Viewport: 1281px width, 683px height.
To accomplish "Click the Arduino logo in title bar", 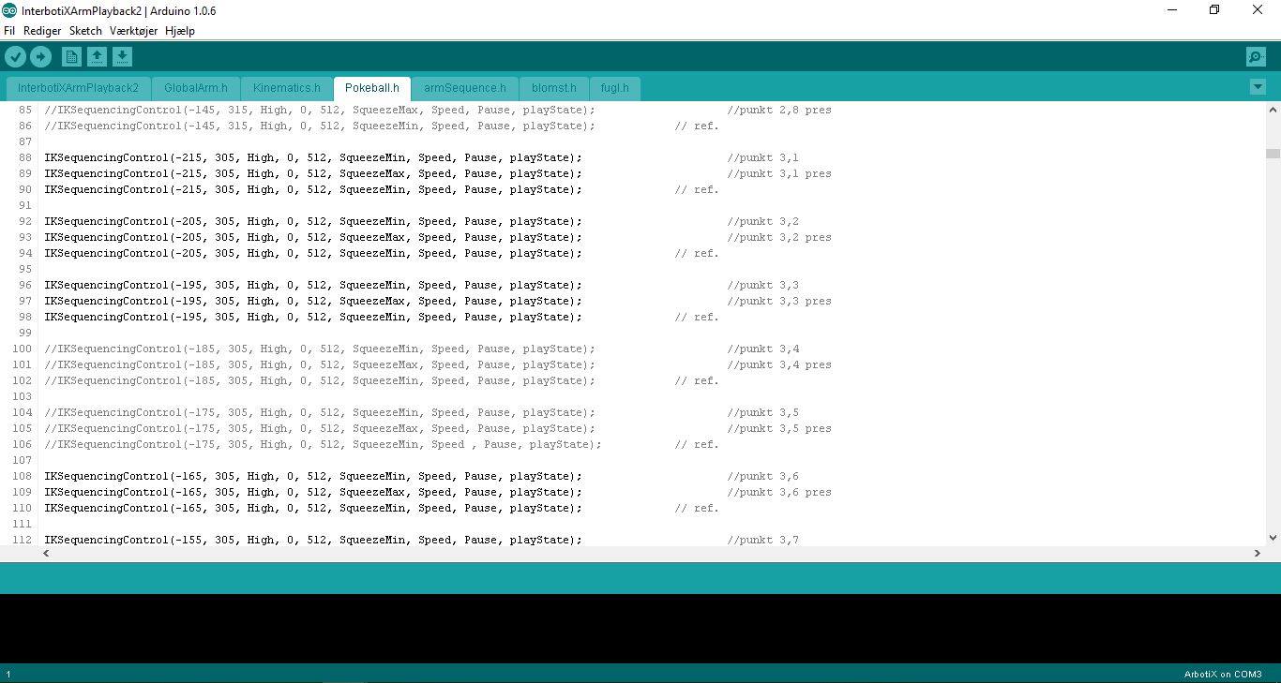I will (9, 10).
